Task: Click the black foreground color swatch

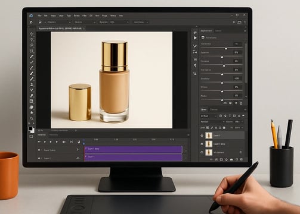Action: (30, 129)
